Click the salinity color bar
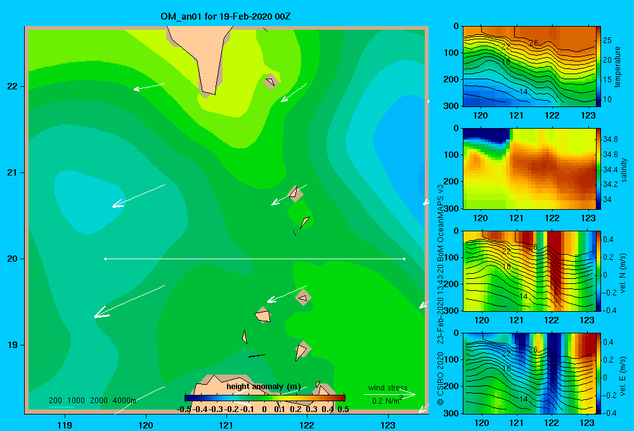Screen dimensions: 634x431 pyautogui.click(x=598, y=169)
